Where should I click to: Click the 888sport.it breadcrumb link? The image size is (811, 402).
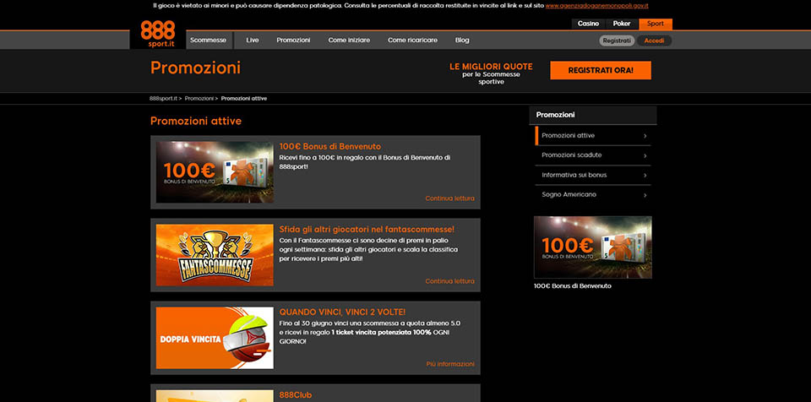pyautogui.click(x=163, y=98)
